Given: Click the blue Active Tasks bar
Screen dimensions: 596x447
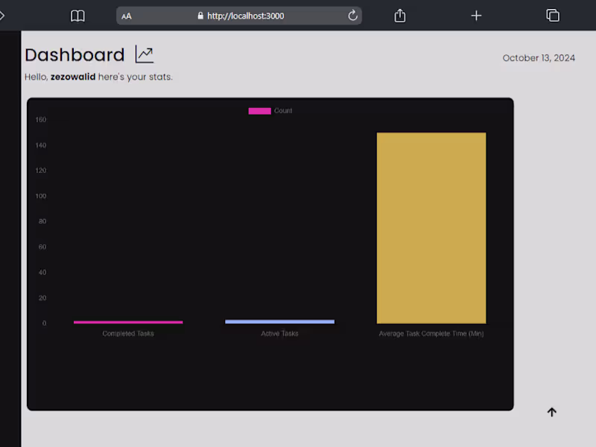Looking at the screenshot, I should click(x=280, y=322).
